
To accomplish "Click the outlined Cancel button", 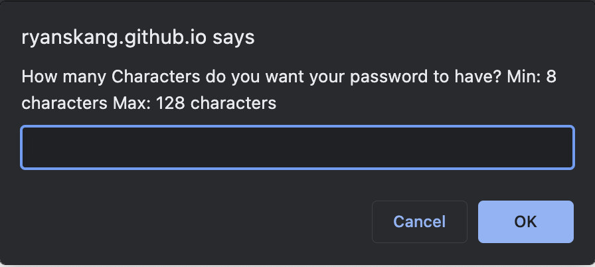I will 419,221.
